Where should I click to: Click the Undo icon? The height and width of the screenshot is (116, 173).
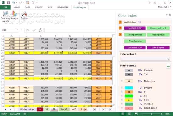click(x=14, y=3)
